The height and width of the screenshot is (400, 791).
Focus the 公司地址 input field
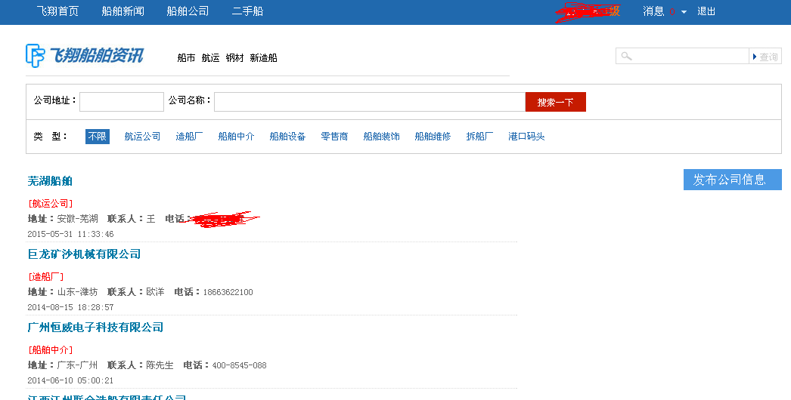pyautogui.click(x=121, y=102)
